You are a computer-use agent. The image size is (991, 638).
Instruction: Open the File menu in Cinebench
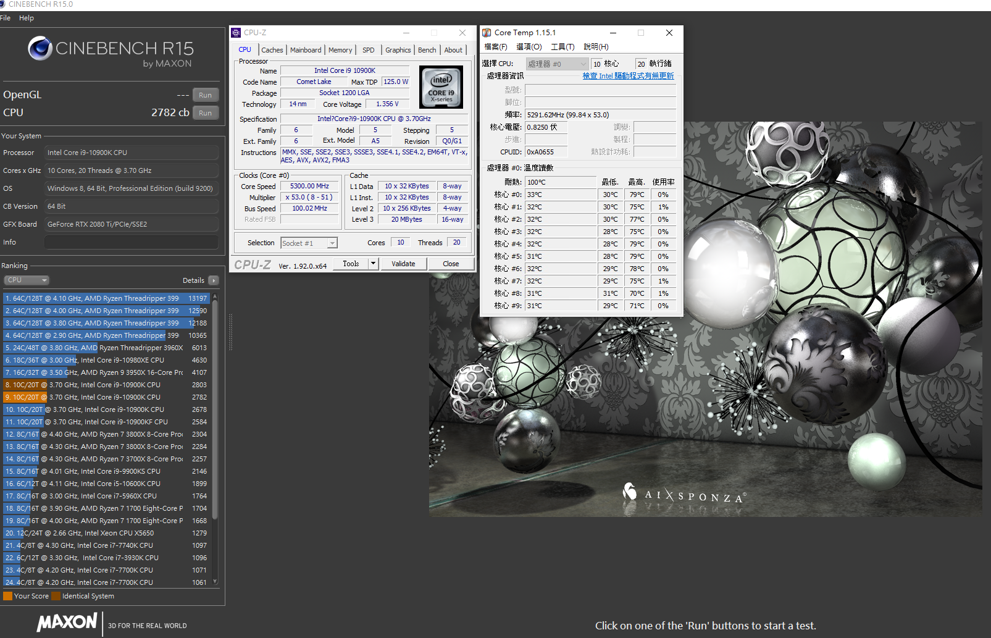click(x=6, y=18)
